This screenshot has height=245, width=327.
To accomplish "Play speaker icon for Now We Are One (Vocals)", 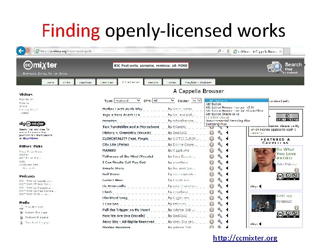I will [227, 216].
